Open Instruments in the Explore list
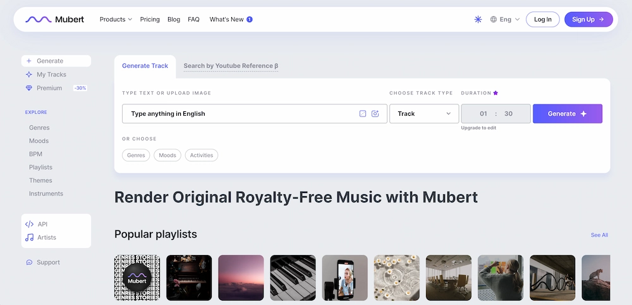 tap(46, 194)
